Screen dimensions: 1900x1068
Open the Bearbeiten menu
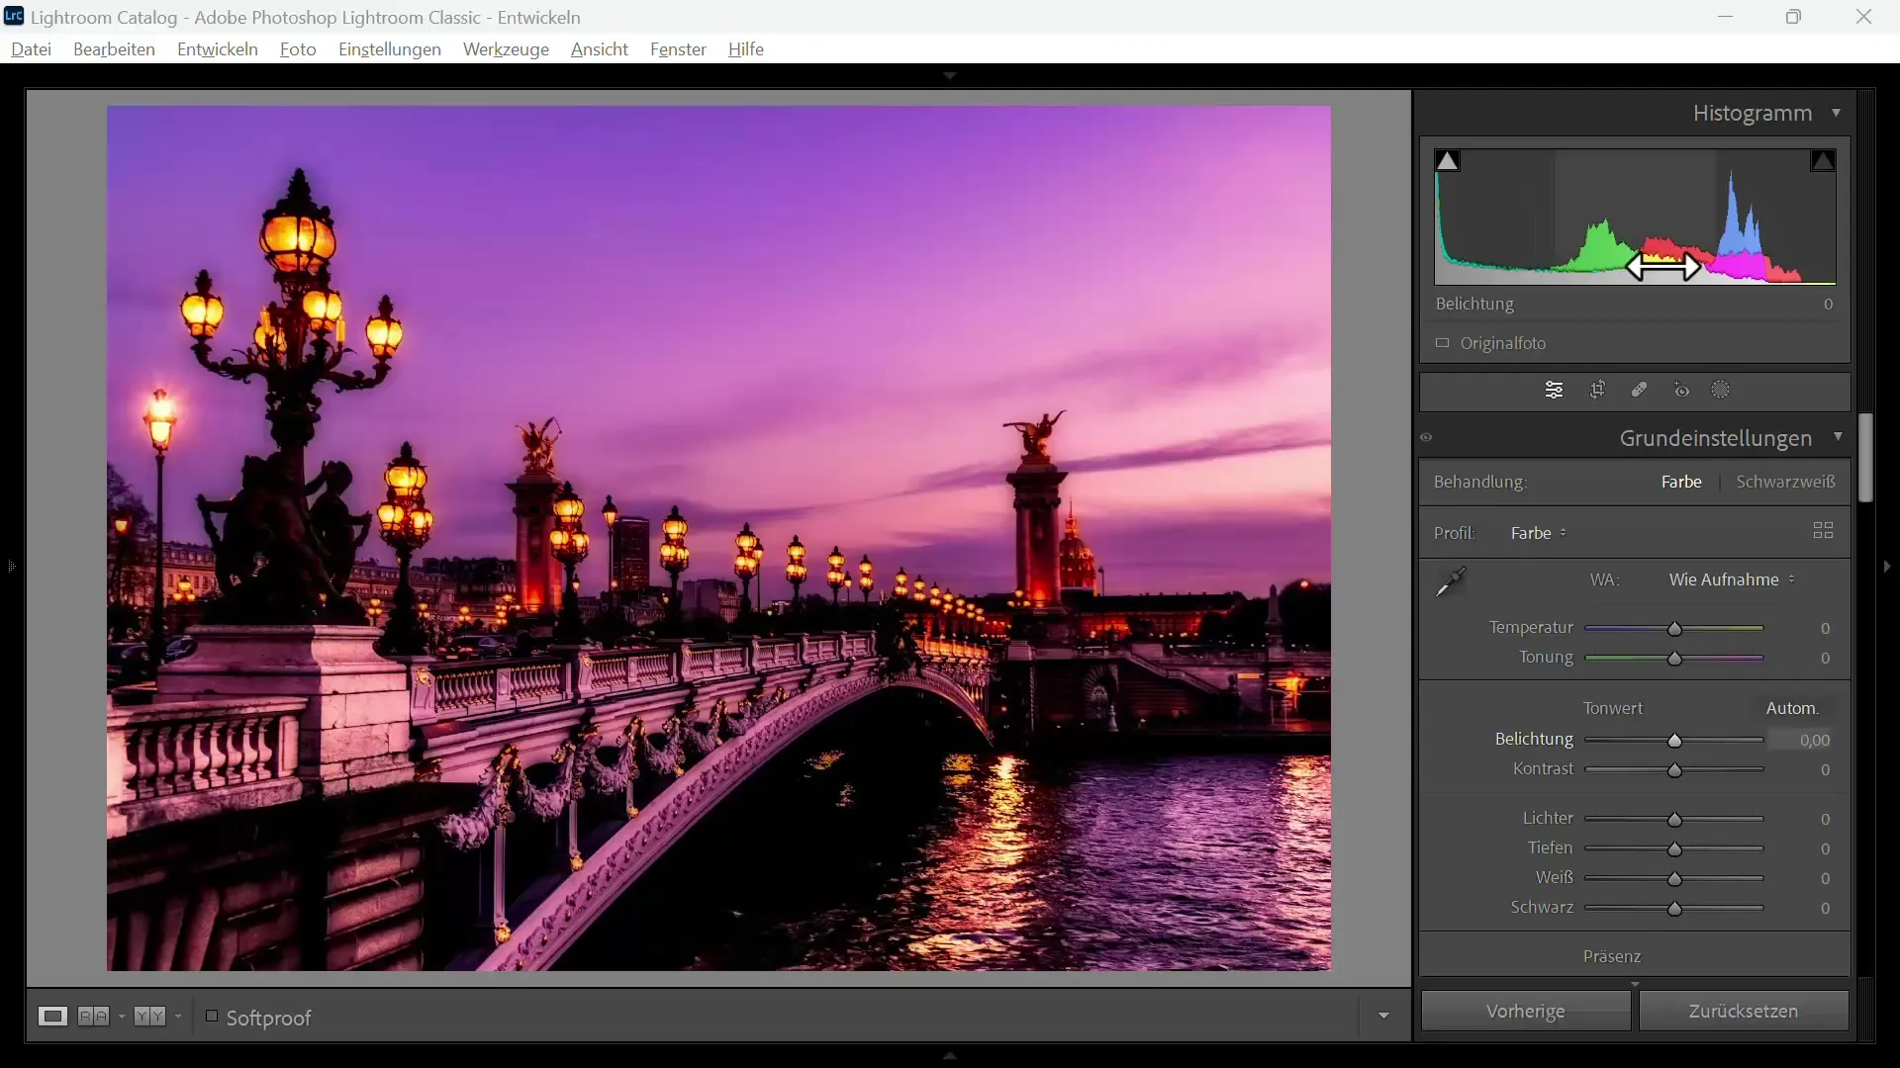(114, 49)
